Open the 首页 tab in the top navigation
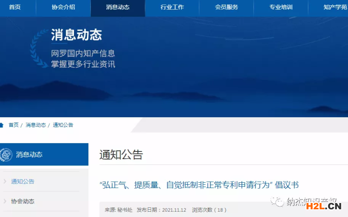Screen dimensions: 348x217 (15, 7)
